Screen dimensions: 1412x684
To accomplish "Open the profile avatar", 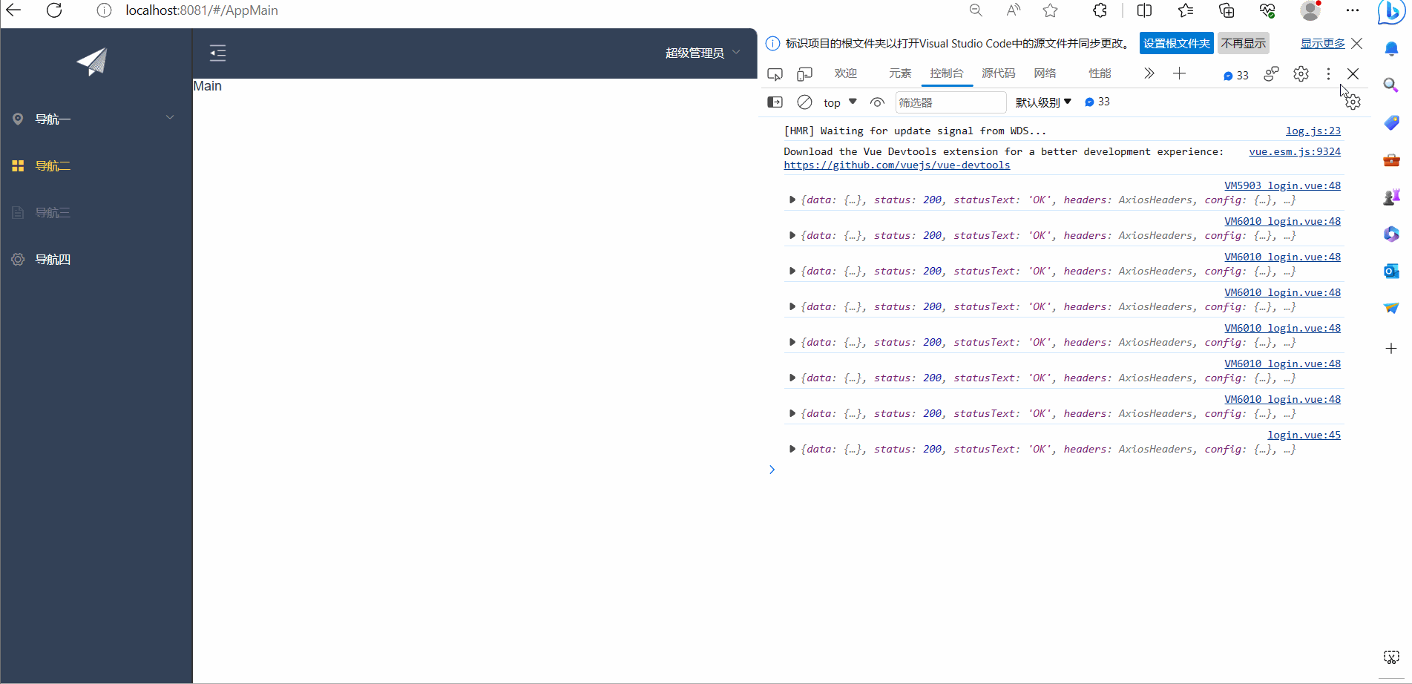I will tap(1311, 10).
